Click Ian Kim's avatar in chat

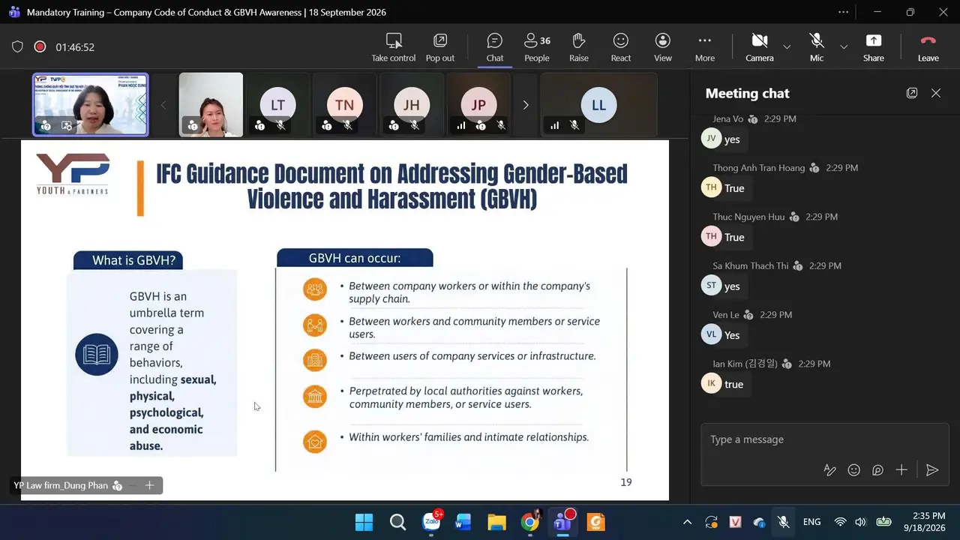[711, 384]
